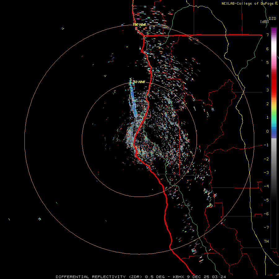Click the 3 dB scale value

[268, 90]
